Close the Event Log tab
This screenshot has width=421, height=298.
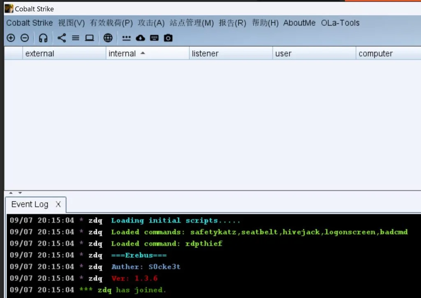(58, 204)
